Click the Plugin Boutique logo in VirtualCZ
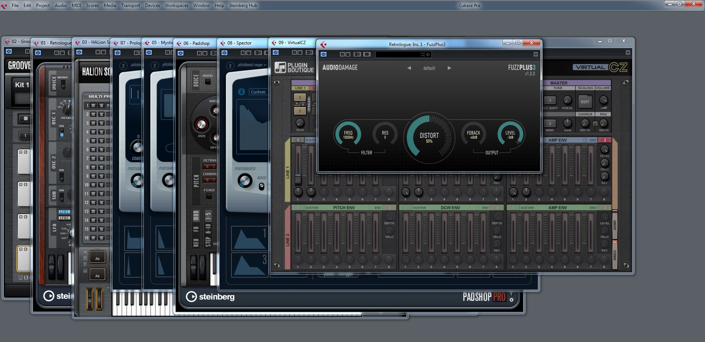 [294, 68]
